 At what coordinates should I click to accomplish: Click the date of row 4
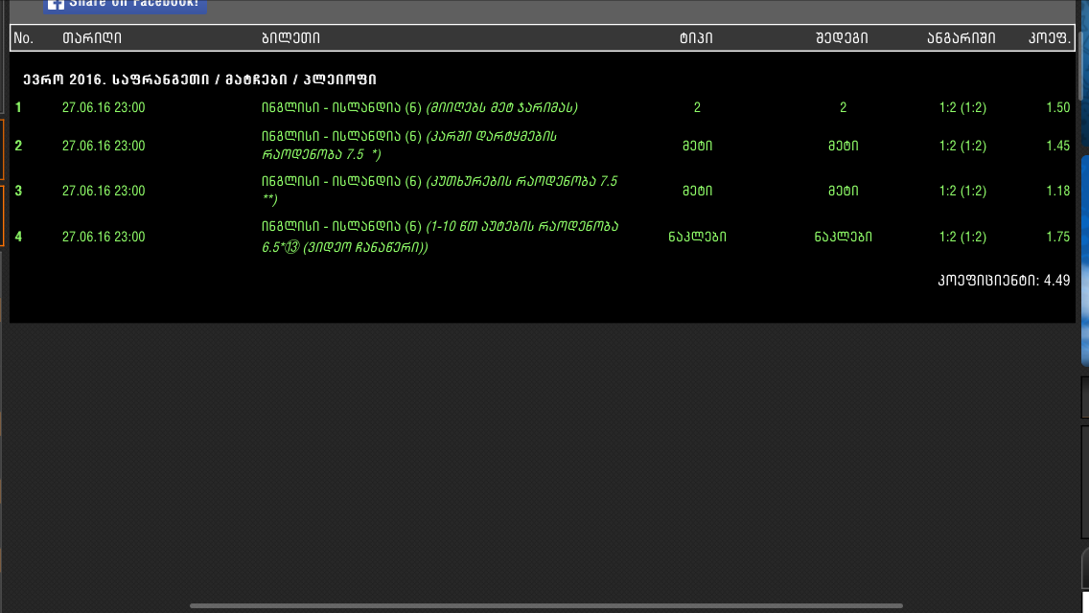click(104, 237)
